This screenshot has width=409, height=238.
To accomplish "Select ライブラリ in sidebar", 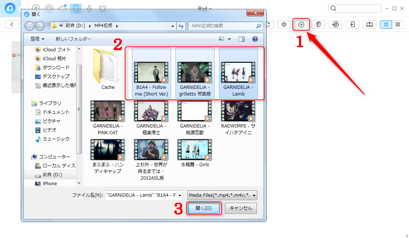I will click(x=46, y=103).
